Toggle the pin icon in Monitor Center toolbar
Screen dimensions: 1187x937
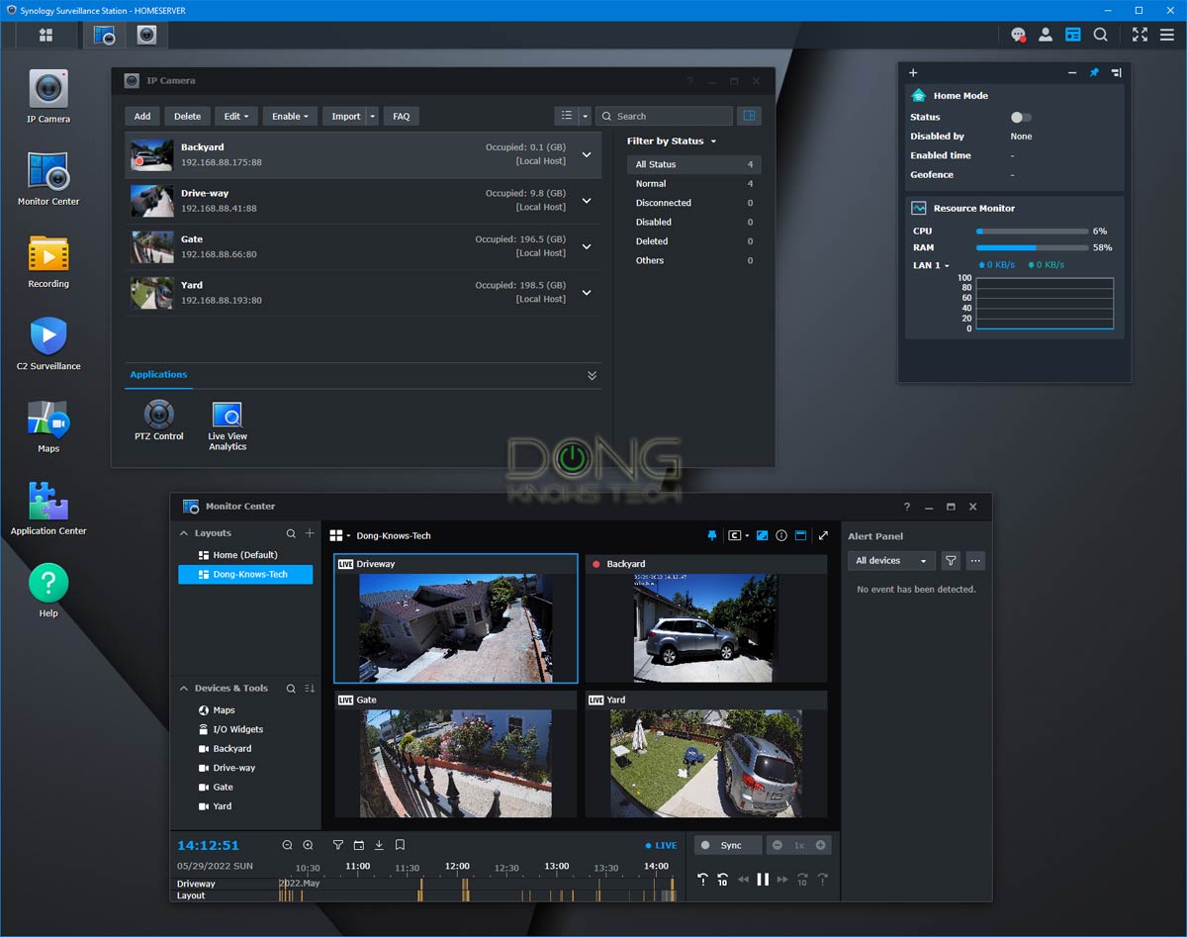[711, 535]
